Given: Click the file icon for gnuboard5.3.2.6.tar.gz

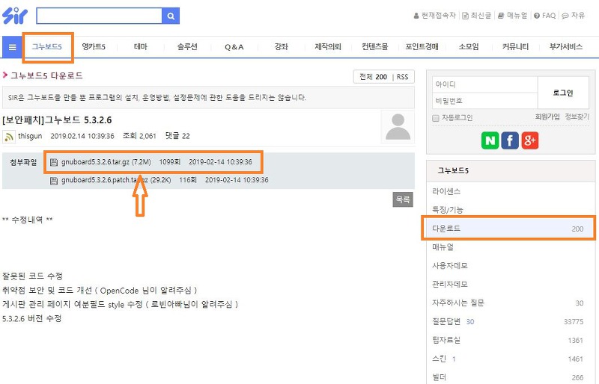Looking at the screenshot, I should [x=54, y=162].
